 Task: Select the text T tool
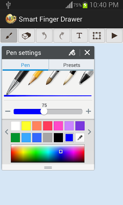coord(79,36)
